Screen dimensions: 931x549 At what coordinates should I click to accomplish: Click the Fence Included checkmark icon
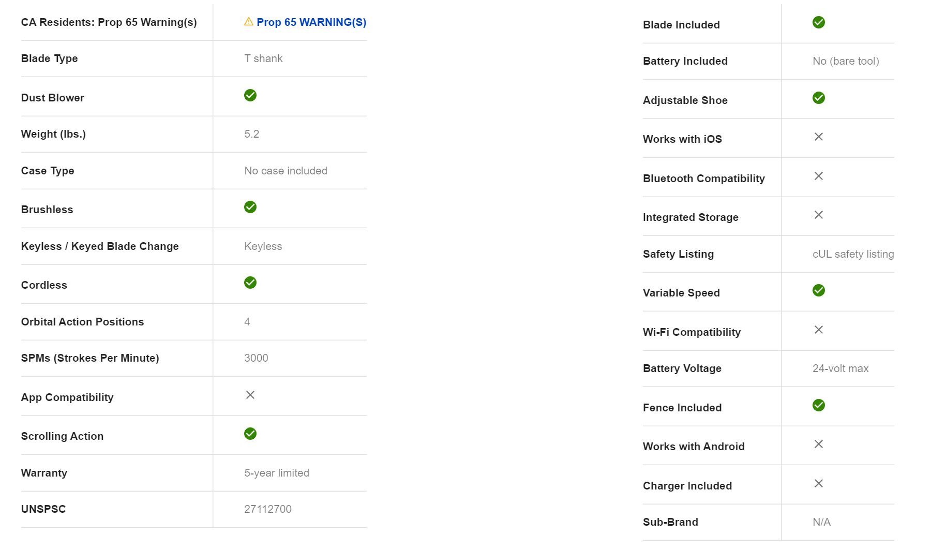coord(819,405)
